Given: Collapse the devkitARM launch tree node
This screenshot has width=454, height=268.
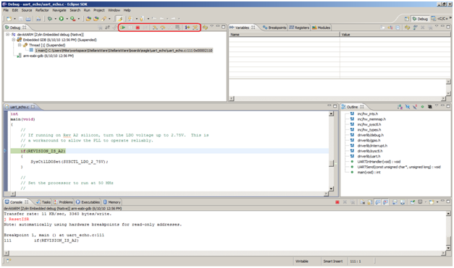Looking at the screenshot, I should tap(8, 35).
